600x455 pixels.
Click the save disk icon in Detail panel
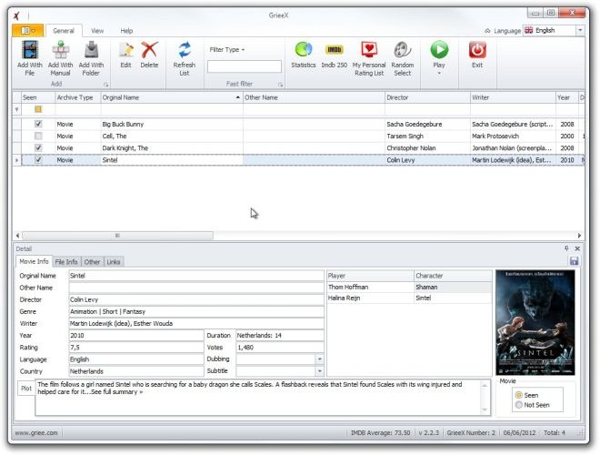point(574,261)
